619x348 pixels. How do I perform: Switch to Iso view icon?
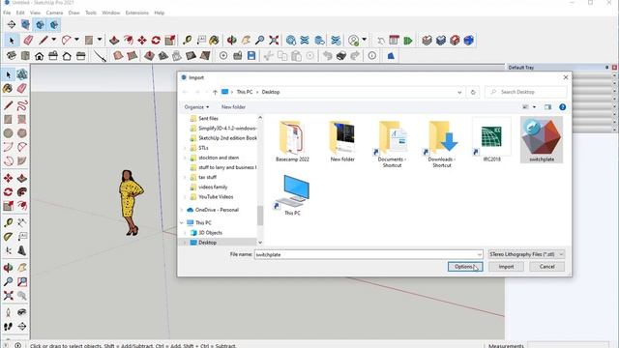click(x=11, y=56)
